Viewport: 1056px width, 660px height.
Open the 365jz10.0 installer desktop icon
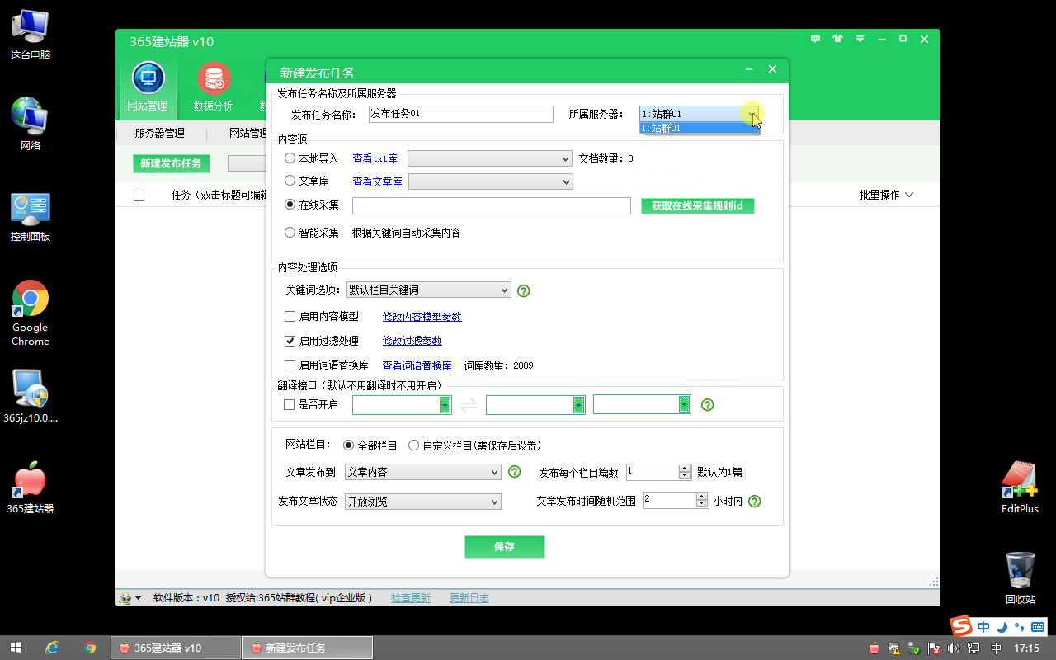(31, 396)
